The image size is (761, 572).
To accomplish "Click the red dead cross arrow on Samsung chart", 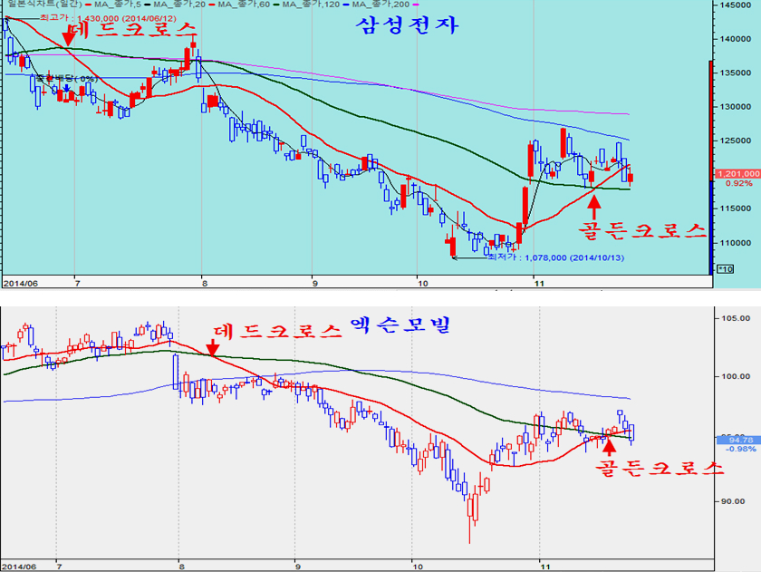I will pos(68,37).
